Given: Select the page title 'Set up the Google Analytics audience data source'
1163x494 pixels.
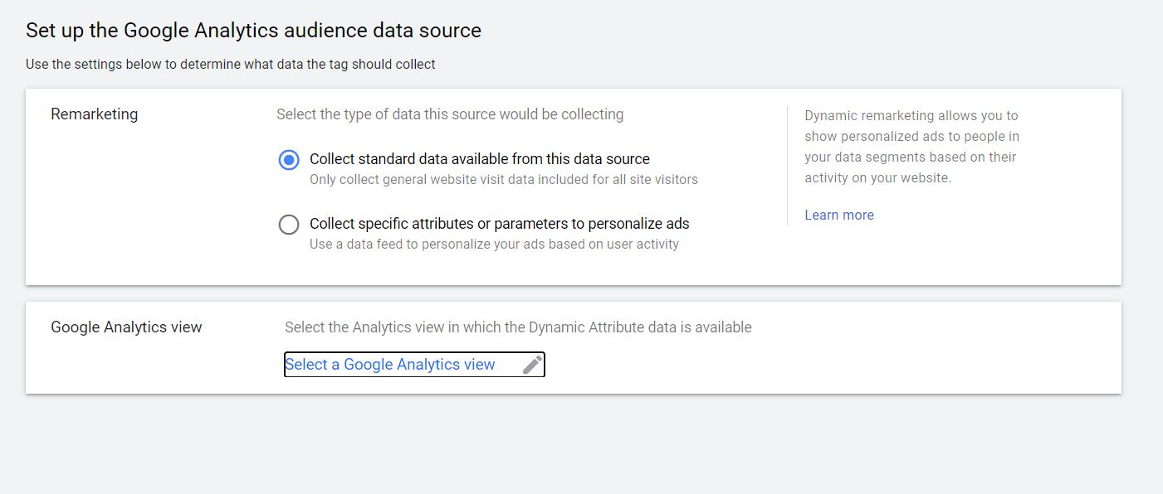Looking at the screenshot, I should [x=253, y=30].
